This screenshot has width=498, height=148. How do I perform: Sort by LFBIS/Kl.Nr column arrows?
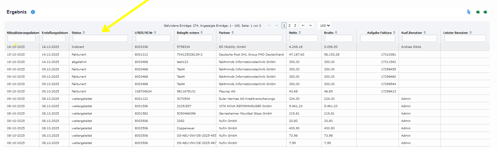coord(155,33)
